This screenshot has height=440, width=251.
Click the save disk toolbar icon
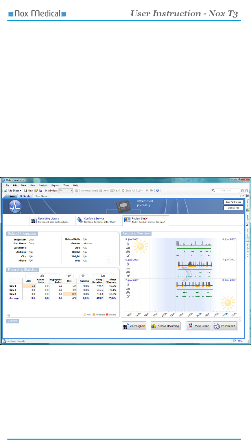(x=41, y=191)
